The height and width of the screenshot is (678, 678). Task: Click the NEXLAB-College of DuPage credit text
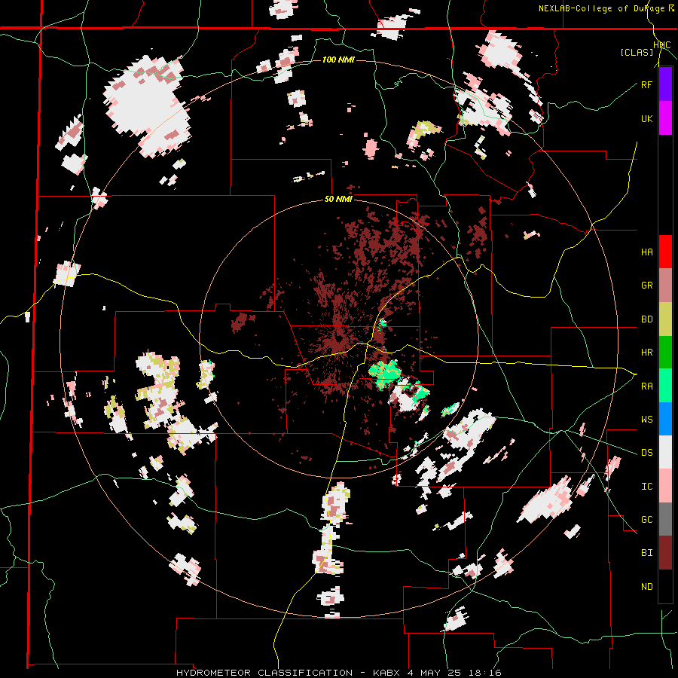coord(601,8)
